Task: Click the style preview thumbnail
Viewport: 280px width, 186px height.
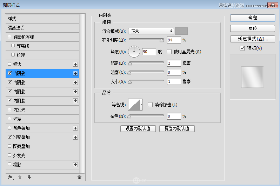Action: tap(252, 77)
